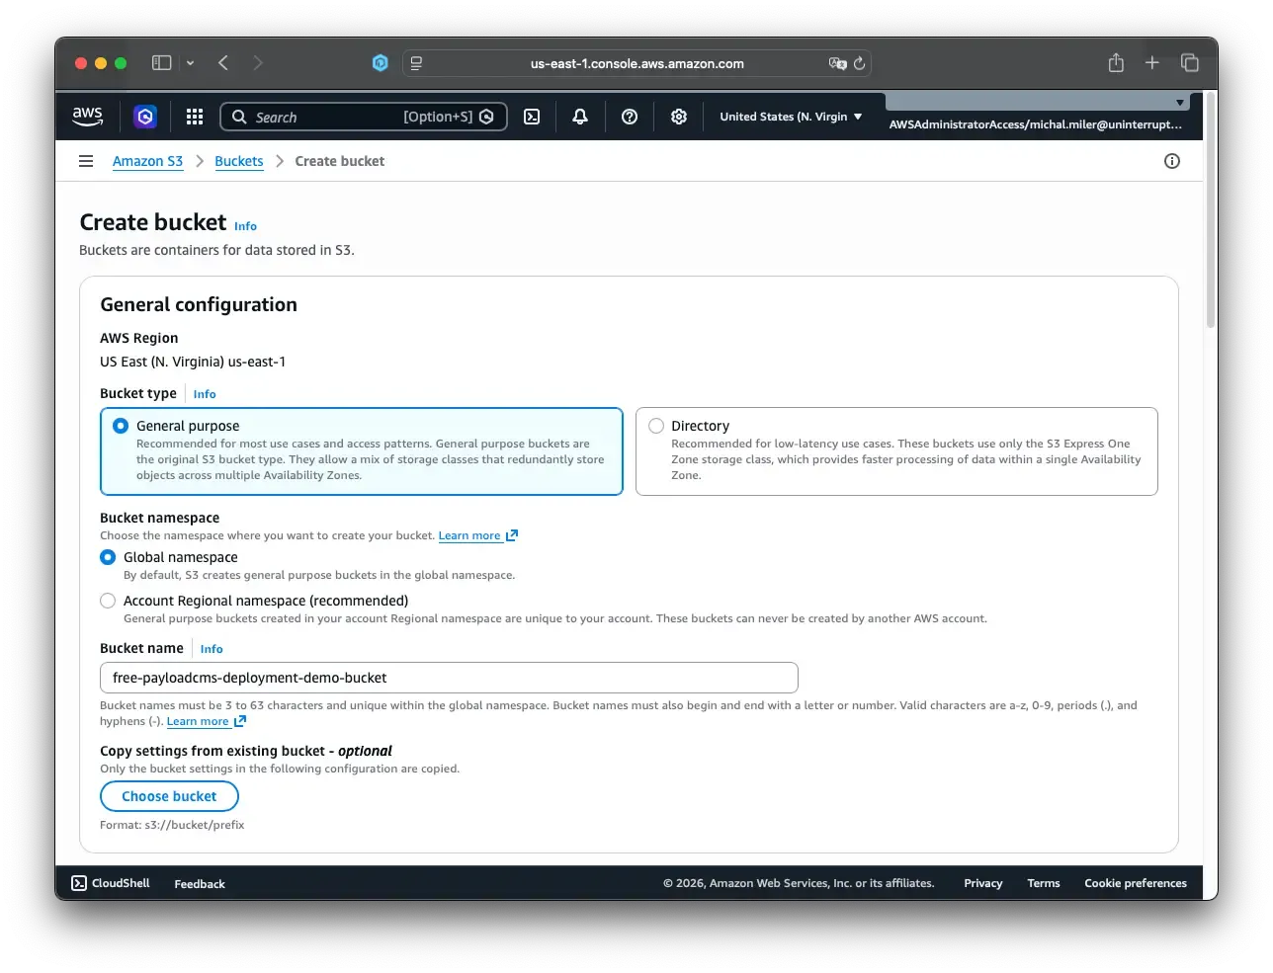Viewport: 1273px width, 973px height.
Task: Open console settings gear
Action: 679,117
